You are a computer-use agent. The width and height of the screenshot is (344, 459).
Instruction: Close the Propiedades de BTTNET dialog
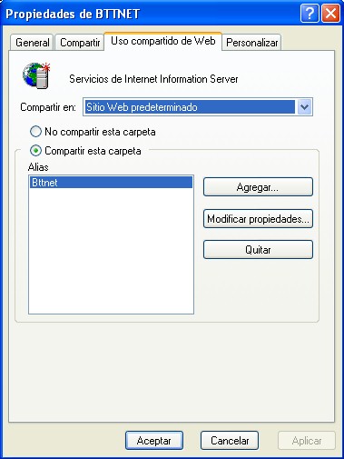330,14
